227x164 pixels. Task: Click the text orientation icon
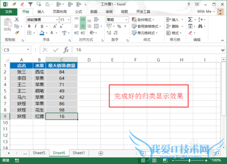point(92,33)
